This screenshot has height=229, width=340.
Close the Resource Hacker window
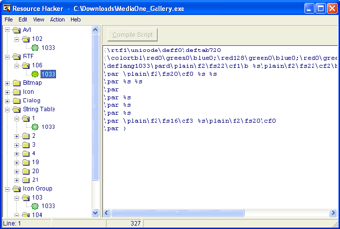coord(332,8)
